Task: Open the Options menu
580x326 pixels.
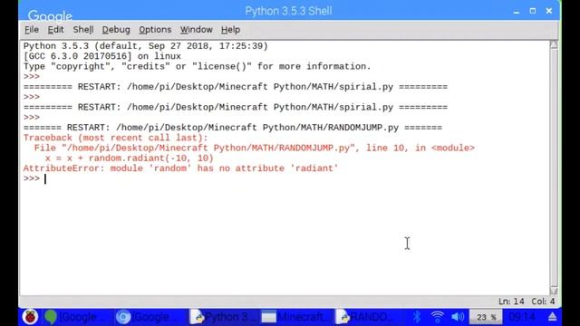Action: pos(155,30)
